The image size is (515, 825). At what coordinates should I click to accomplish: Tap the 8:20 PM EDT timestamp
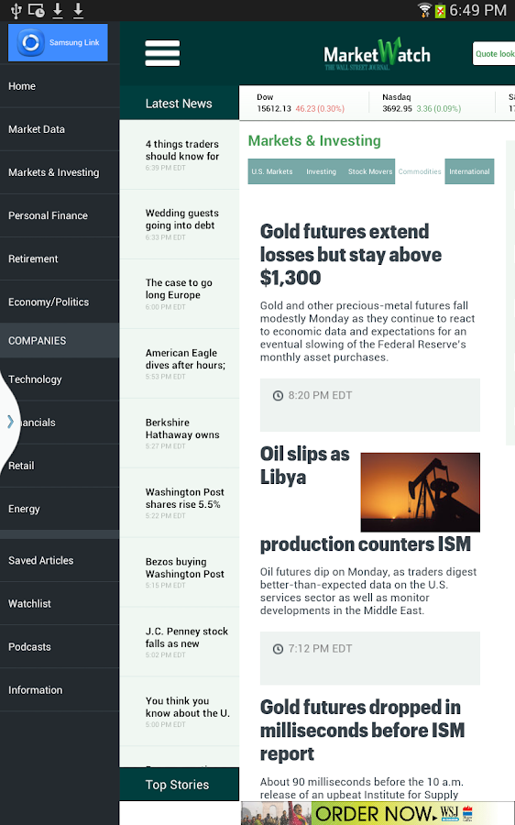click(320, 396)
